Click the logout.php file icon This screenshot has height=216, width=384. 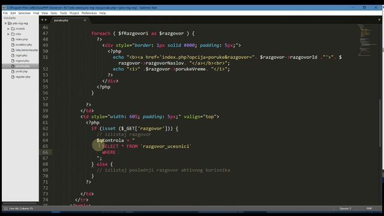point(13,61)
